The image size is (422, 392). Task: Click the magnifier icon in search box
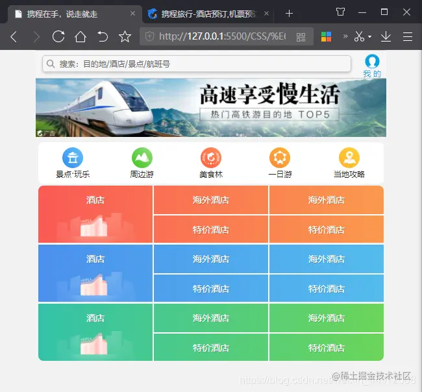pos(51,64)
